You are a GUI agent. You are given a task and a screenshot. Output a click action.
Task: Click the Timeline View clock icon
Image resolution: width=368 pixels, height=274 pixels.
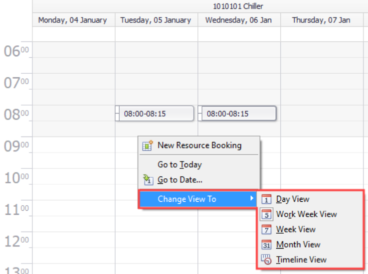click(267, 260)
